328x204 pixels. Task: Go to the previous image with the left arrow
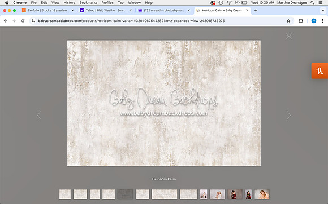click(x=39, y=115)
